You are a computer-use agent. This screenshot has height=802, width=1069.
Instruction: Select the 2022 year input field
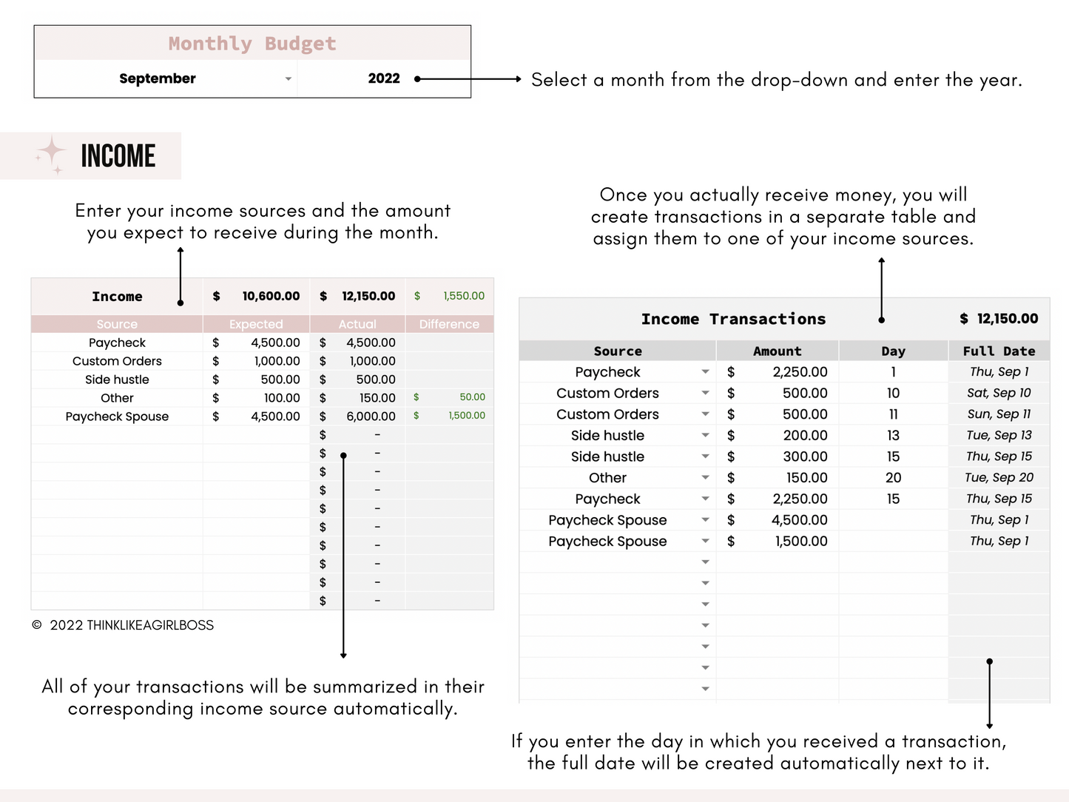click(x=384, y=78)
